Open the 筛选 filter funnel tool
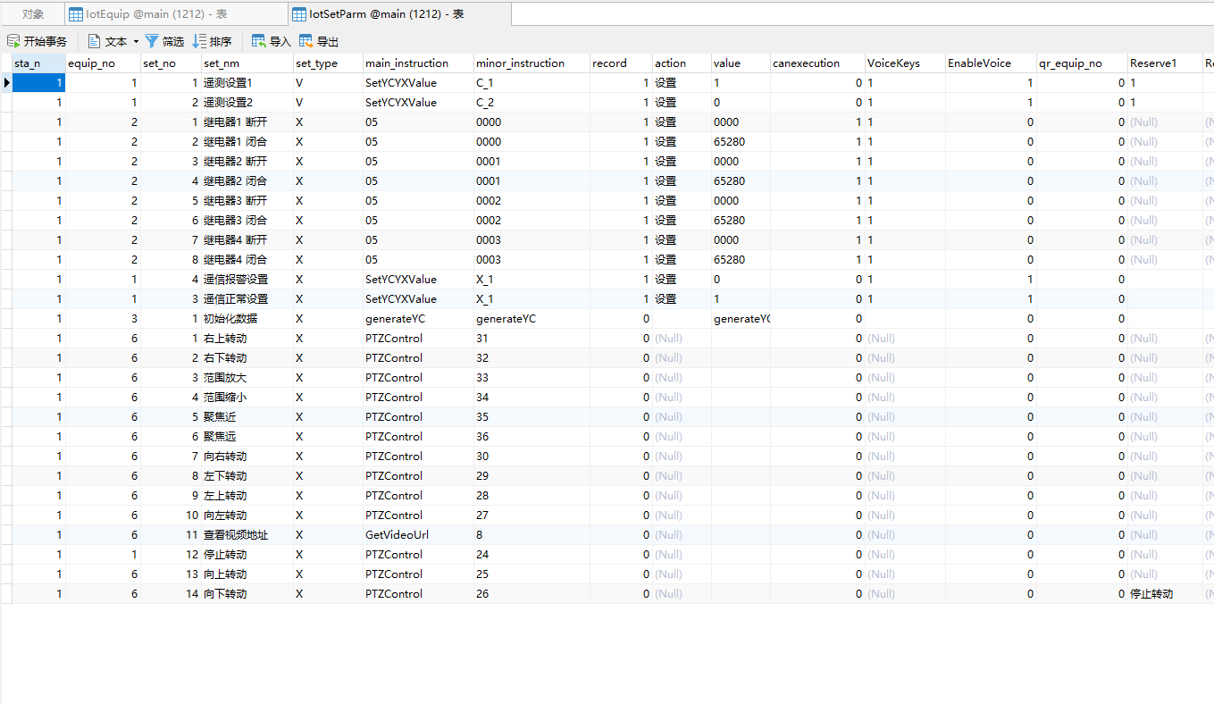1214x704 pixels. pos(152,41)
